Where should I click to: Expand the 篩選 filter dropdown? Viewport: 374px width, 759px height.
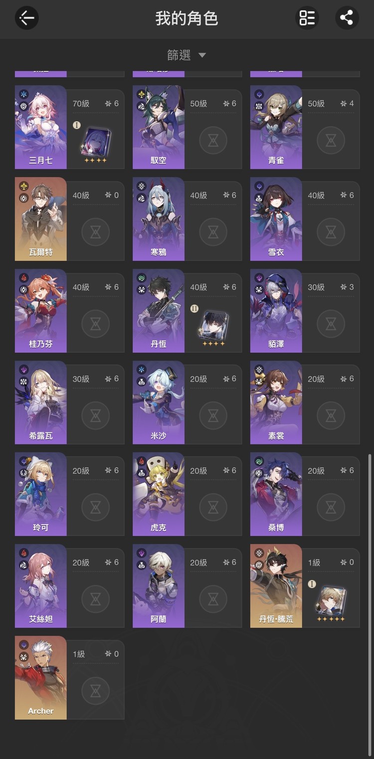[187, 55]
